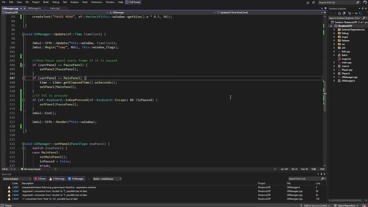Open the Build + IntelliSense dropdown
Image resolution: width=368 pixels, height=207 pixels.
[107, 179]
